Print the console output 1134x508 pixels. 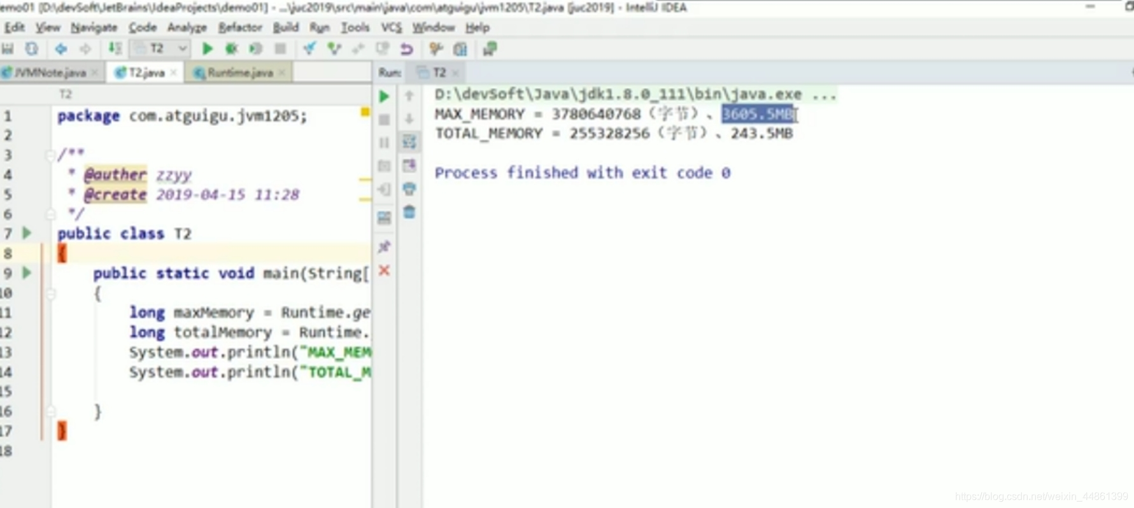point(409,189)
